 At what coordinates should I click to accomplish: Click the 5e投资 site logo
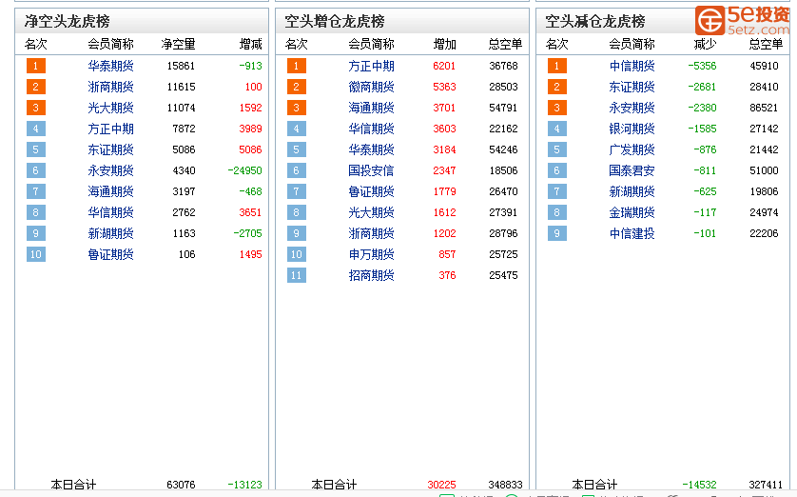[x=743, y=20]
